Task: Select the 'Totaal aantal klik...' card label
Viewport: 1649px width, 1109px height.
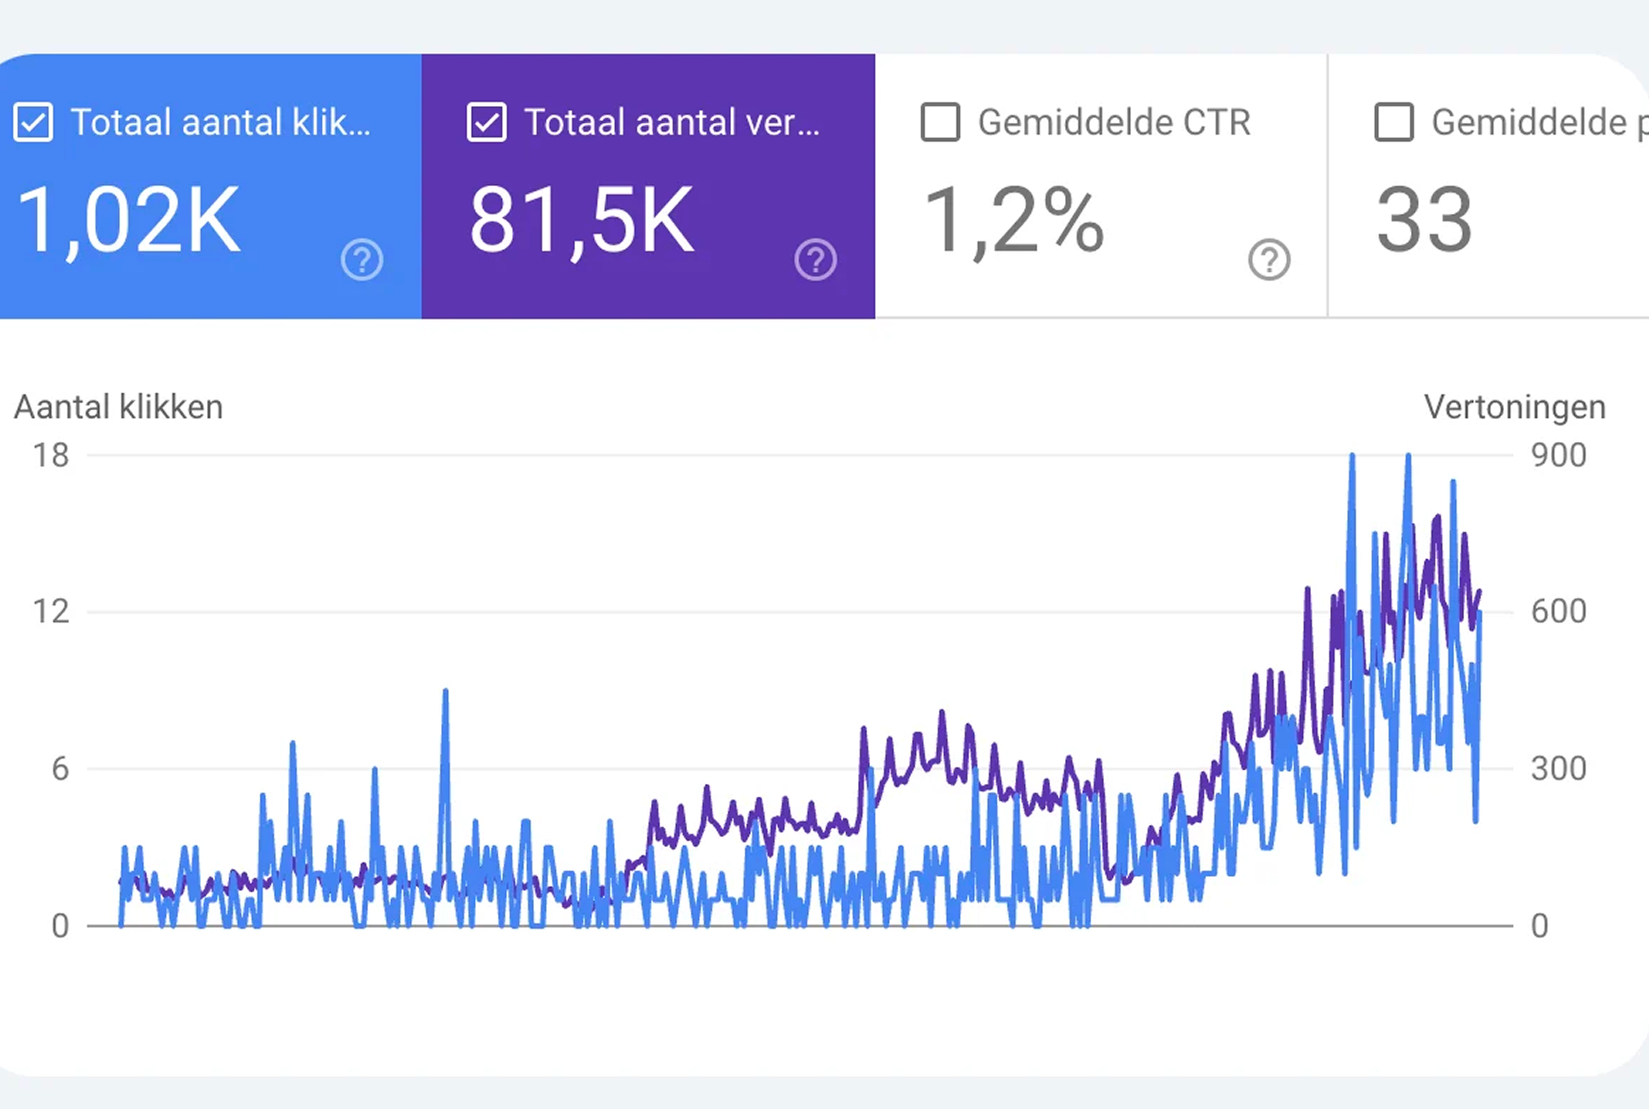Action: coord(221,122)
